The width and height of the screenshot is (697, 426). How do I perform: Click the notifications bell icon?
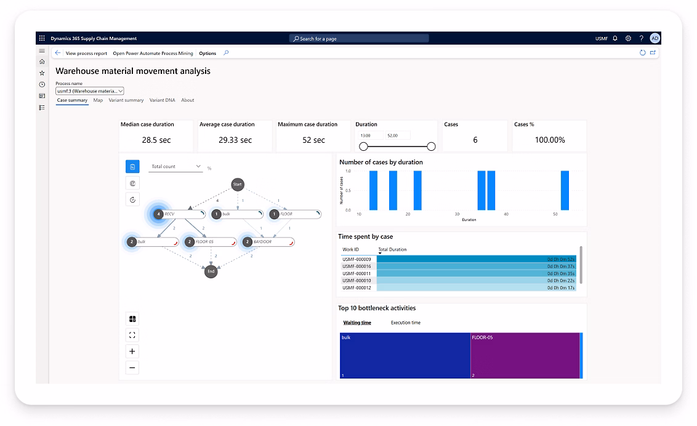(615, 38)
